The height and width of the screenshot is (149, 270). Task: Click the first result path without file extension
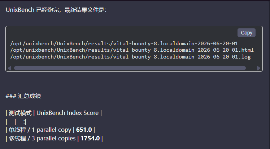click(x=124, y=43)
